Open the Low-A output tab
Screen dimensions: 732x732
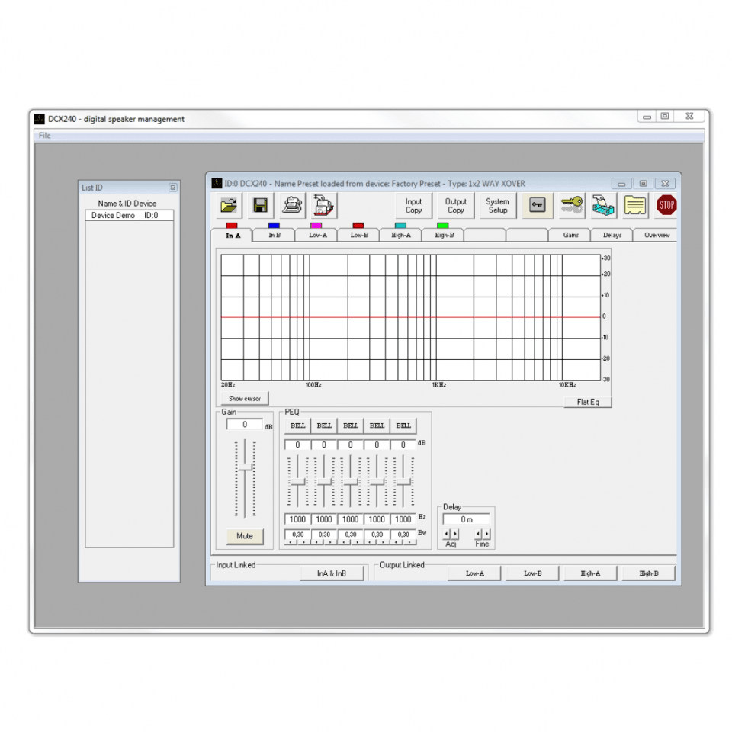tap(317, 235)
